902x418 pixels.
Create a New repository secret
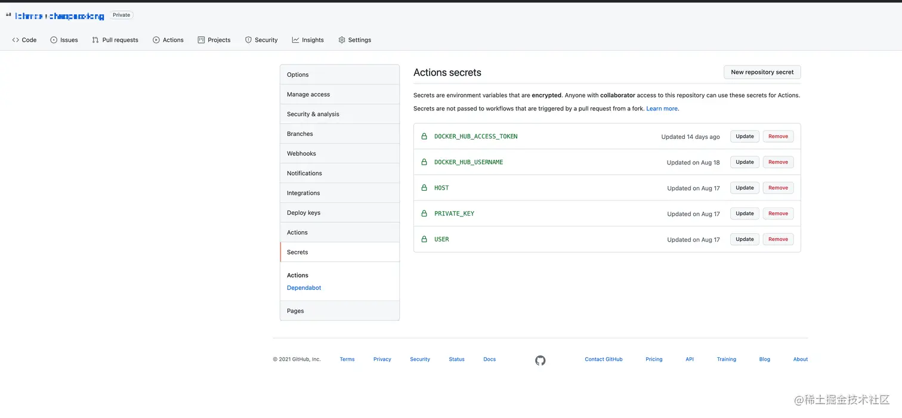[762, 72]
